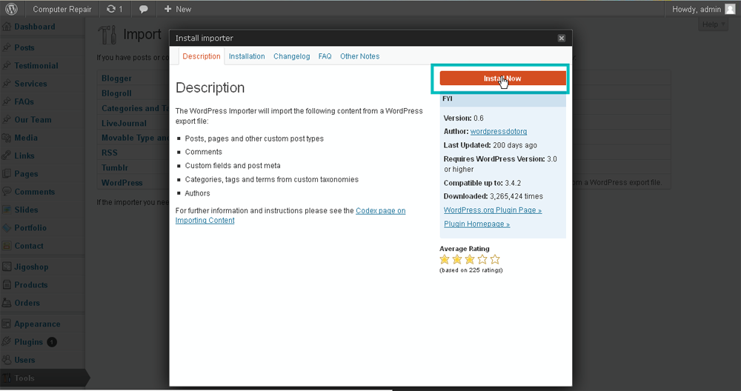Follow the Plugin Homepage link
The height and width of the screenshot is (391, 741).
[x=476, y=224]
